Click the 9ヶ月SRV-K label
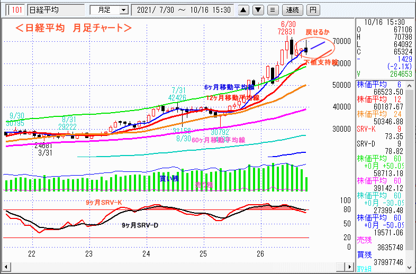 point(104,203)
